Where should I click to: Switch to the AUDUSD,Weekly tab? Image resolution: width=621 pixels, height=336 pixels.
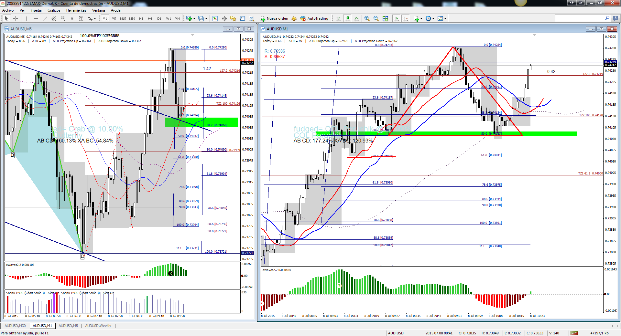[x=98, y=326]
